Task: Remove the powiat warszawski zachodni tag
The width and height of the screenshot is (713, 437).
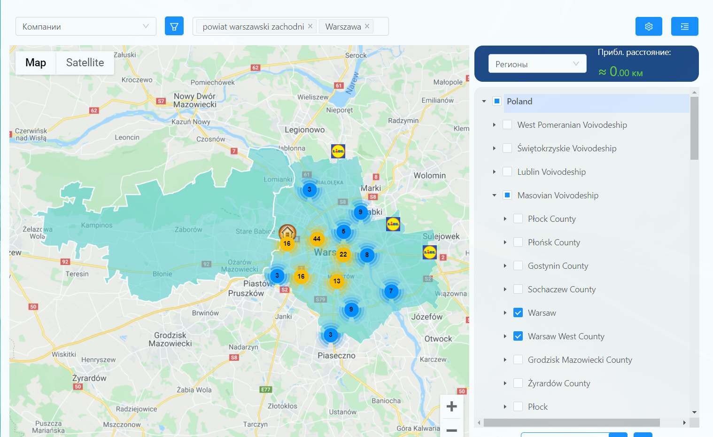Action: pos(310,26)
